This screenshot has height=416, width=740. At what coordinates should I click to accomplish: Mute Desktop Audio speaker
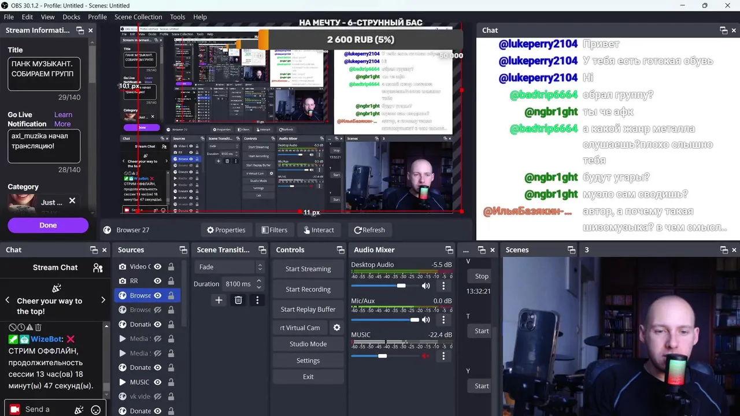[x=426, y=285]
